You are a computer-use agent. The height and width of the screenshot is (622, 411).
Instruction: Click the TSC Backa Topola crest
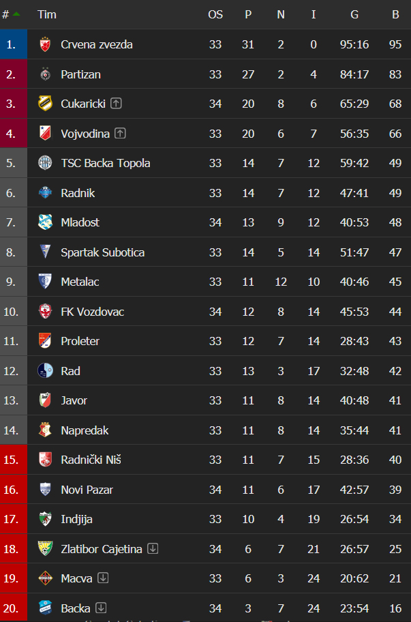(x=45, y=163)
